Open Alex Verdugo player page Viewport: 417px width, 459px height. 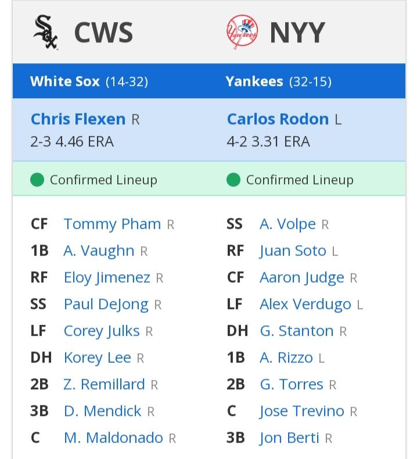305,304
